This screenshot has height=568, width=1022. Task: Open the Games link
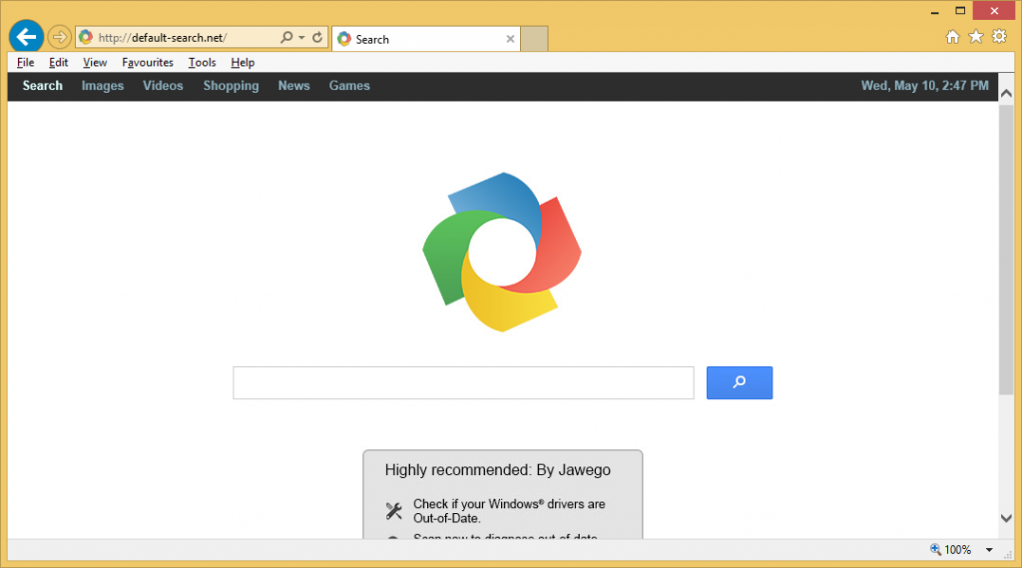coord(349,86)
